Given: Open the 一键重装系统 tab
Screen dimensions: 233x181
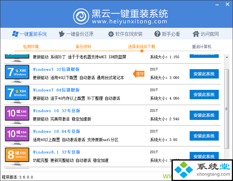Looking at the screenshot, I should tap(29, 34).
